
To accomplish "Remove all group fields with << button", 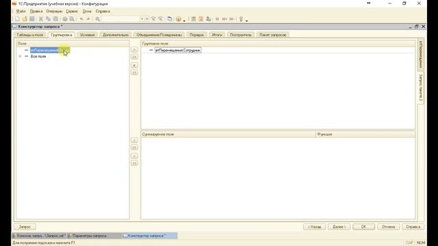I will (134, 72).
